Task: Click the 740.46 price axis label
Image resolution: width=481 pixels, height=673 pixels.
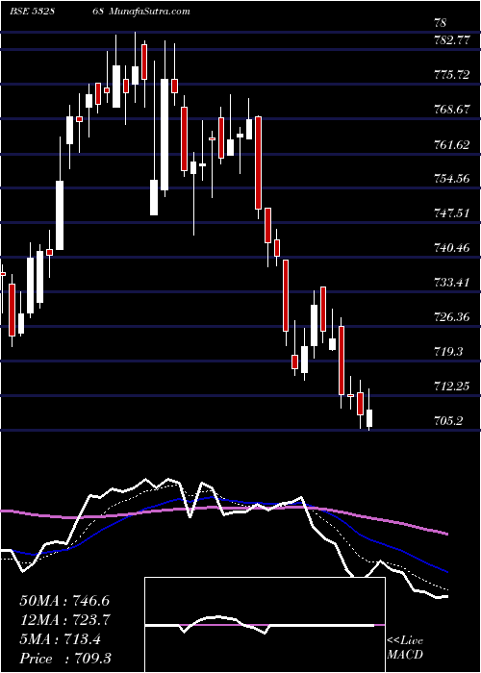Action: coord(452,248)
